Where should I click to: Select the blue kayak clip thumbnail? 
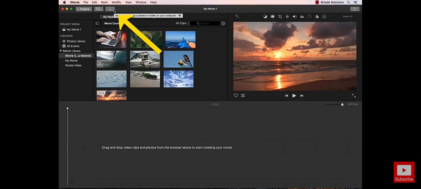pyautogui.click(x=181, y=39)
